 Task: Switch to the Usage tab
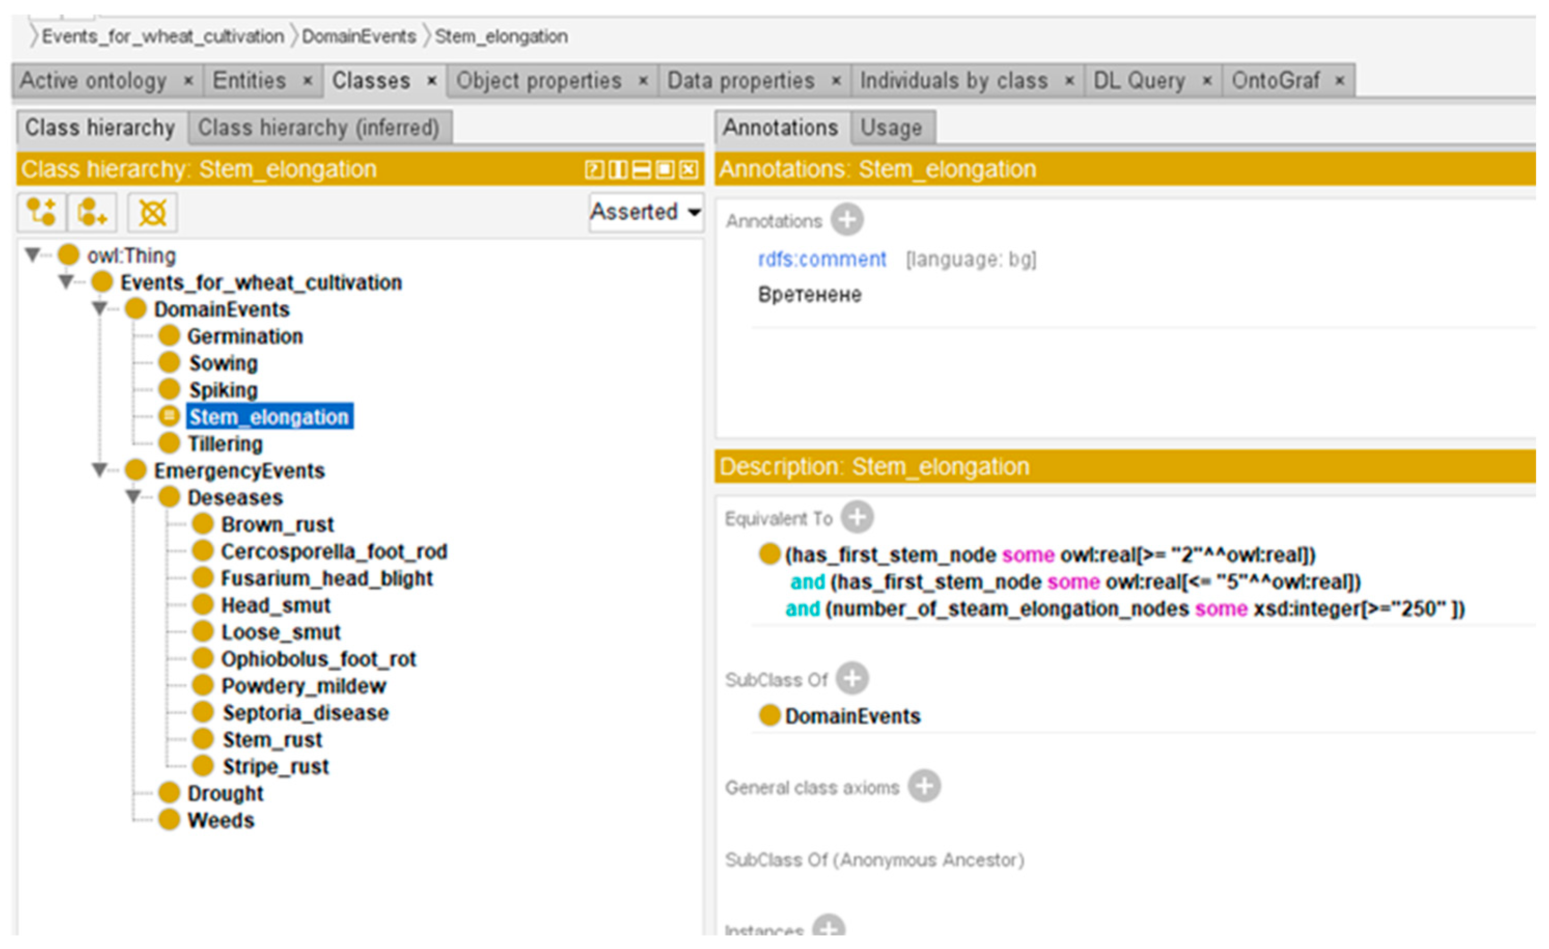[x=891, y=128]
